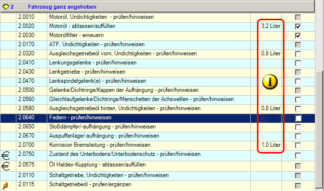Check the Lenkspindelgelenk(e) row checkbox
This screenshot has height=191, width=324.
point(298,81)
